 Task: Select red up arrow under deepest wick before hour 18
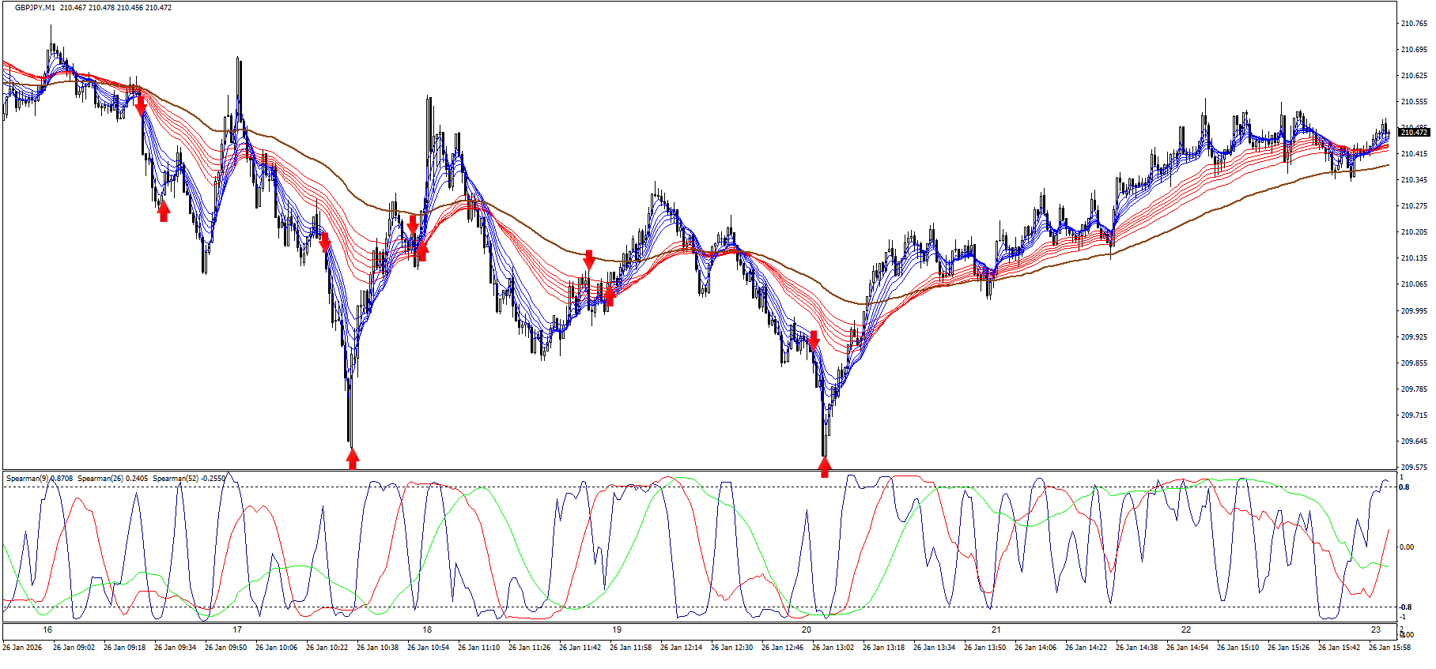coord(353,458)
